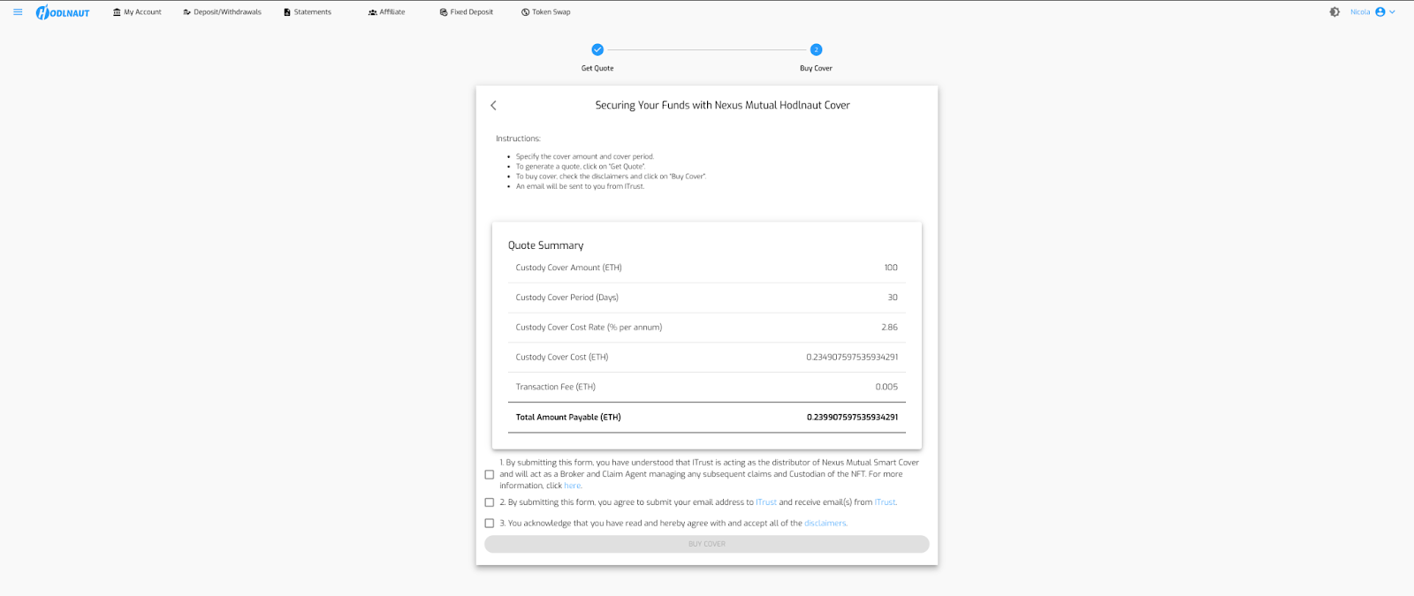Open the Token Swap page
The height and width of the screenshot is (596, 1414).
click(x=546, y=12)
